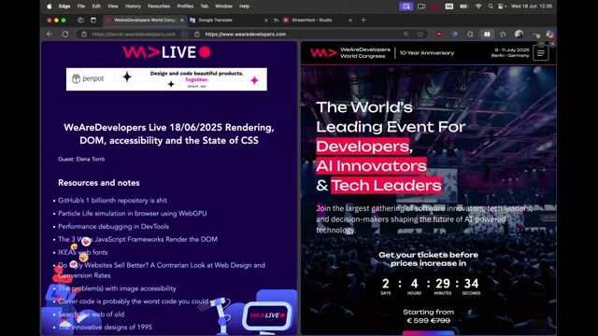This screenshot has height=336, width=598.
Task: Close the StreamYard Studio tab
Action: tap(350, 20)
